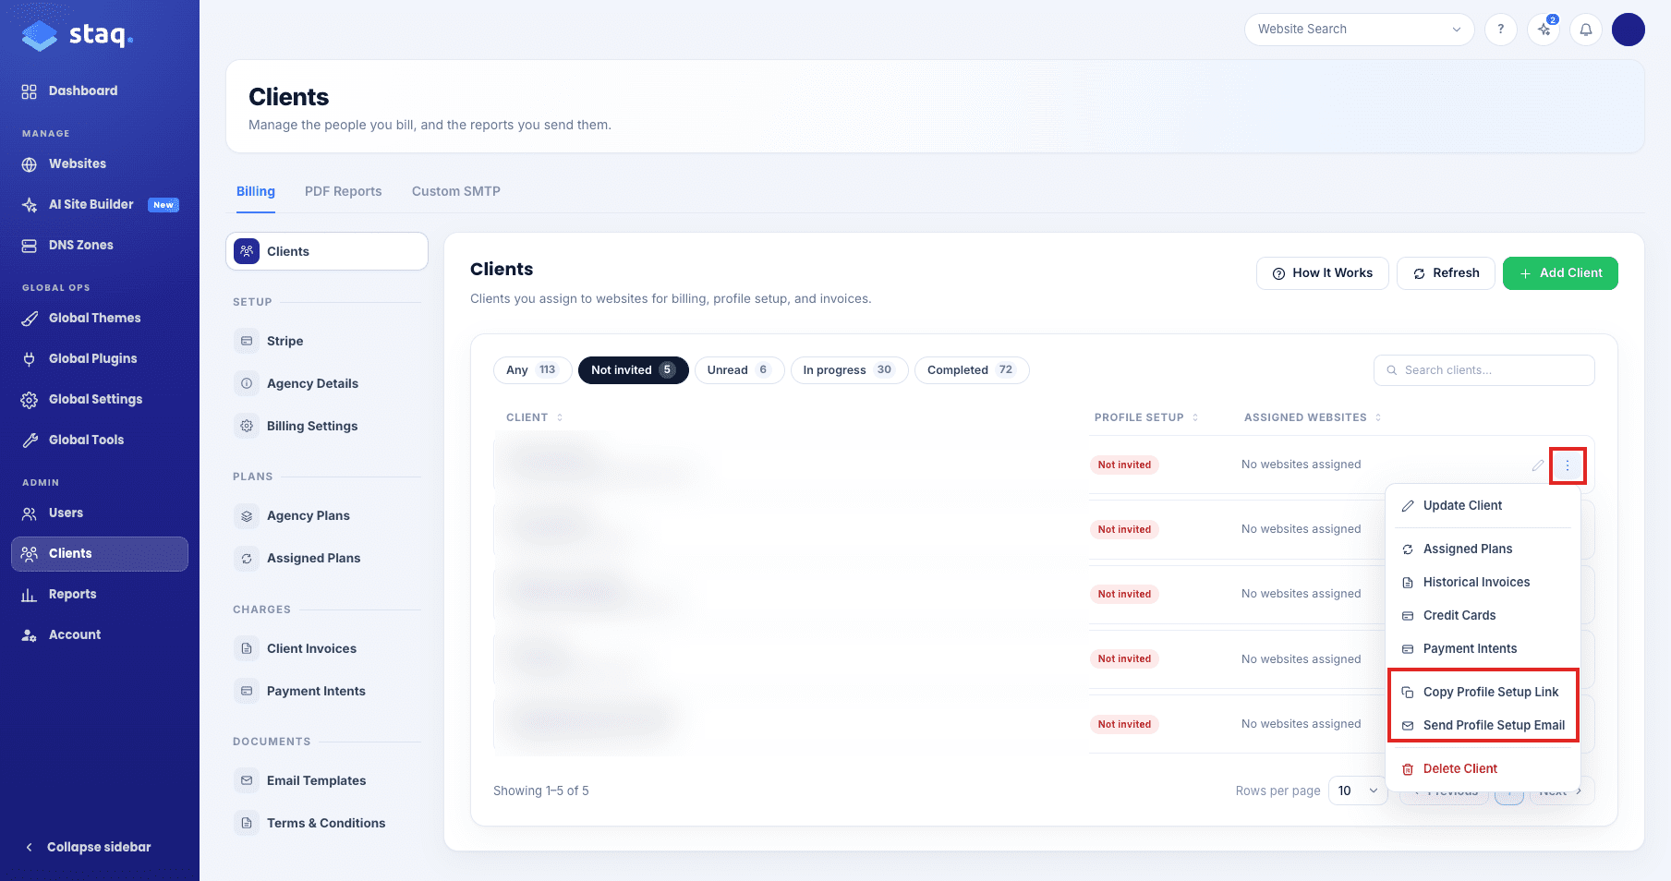Click the How It Works button
The width and height of the screenshot is (1671, 881).
1322,273
